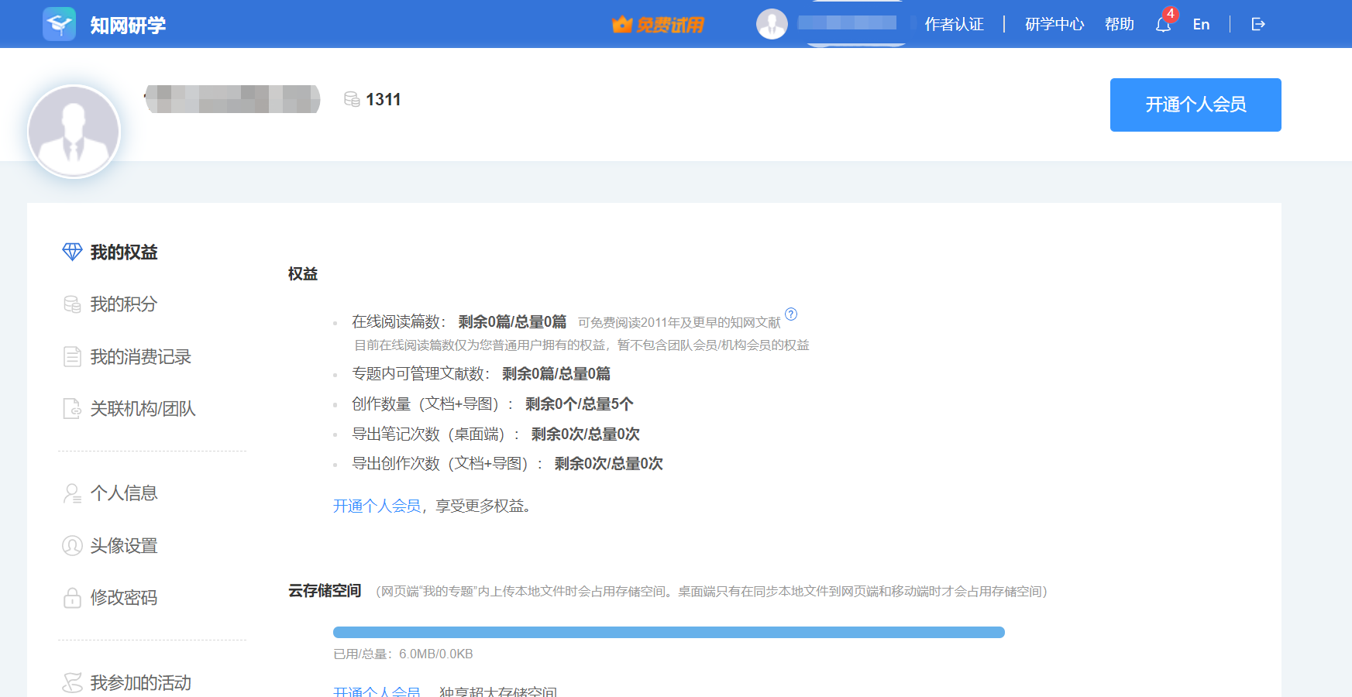This screenshot has width=1352, height=697.
Task: Open 我的积分 in the sidebar
Action: coord(123,304)
